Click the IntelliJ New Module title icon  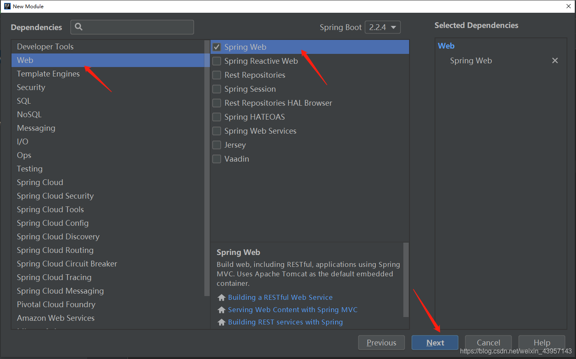pos(7,6)
